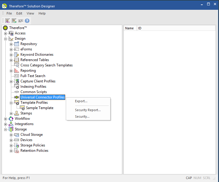Open help via blue question mark icon
219x182 pixels.
[27, 21]
